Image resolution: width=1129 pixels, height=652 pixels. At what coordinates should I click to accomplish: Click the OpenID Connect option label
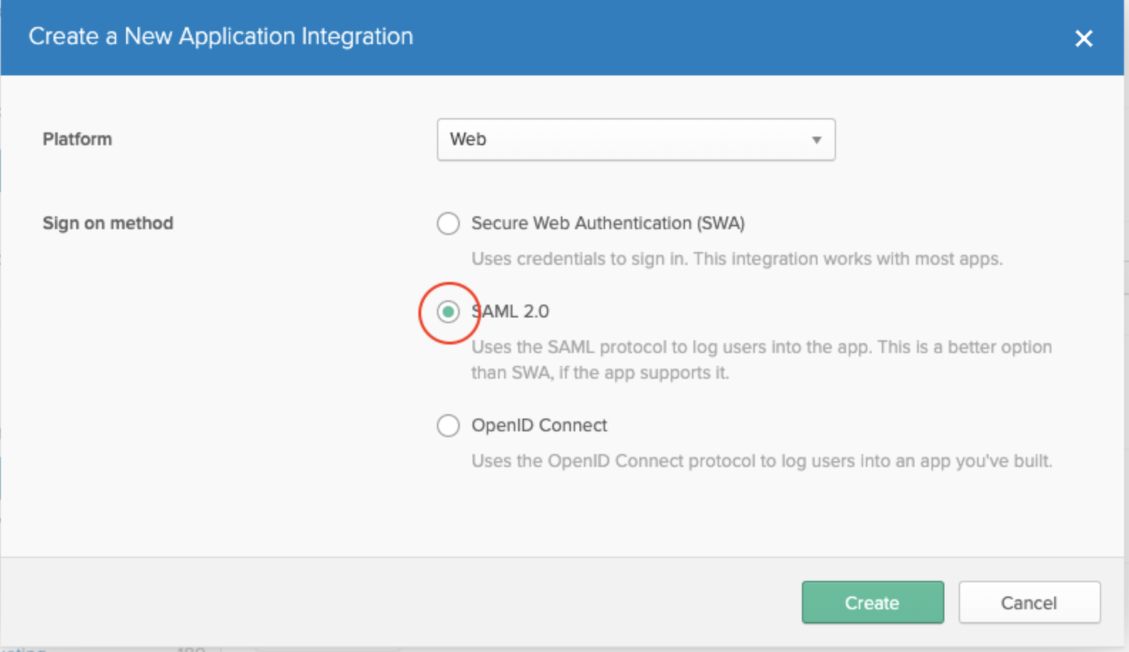(539, 426)
